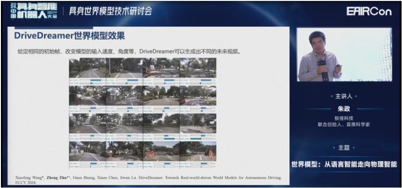
Task: Click the DriveDreamer ECCV 2024 citation text
Action: (145, 180)
